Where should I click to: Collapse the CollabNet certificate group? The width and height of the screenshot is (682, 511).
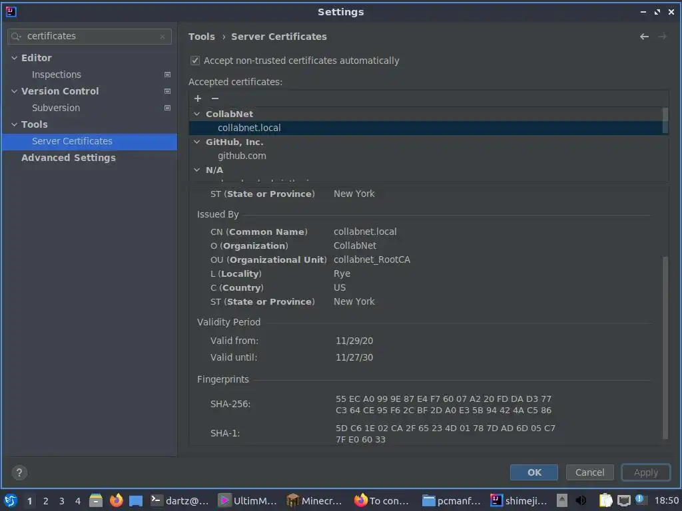[197, 114]
